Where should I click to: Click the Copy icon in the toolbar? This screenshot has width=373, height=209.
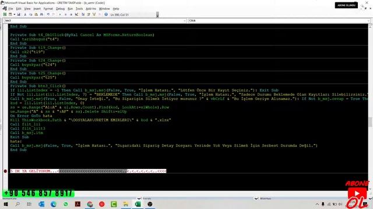[30, 15]
